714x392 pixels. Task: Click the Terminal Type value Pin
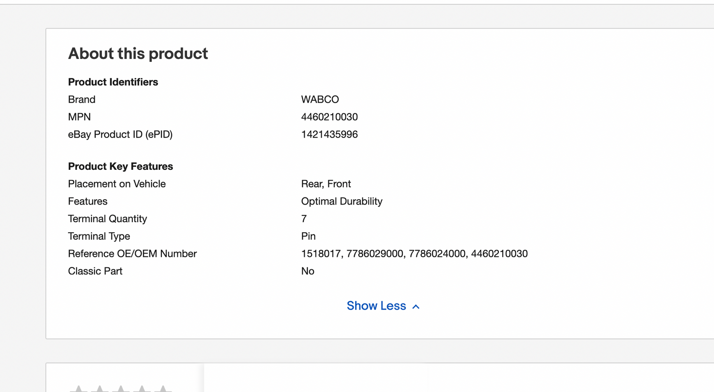pyautogui.click(x=308, y=236)
